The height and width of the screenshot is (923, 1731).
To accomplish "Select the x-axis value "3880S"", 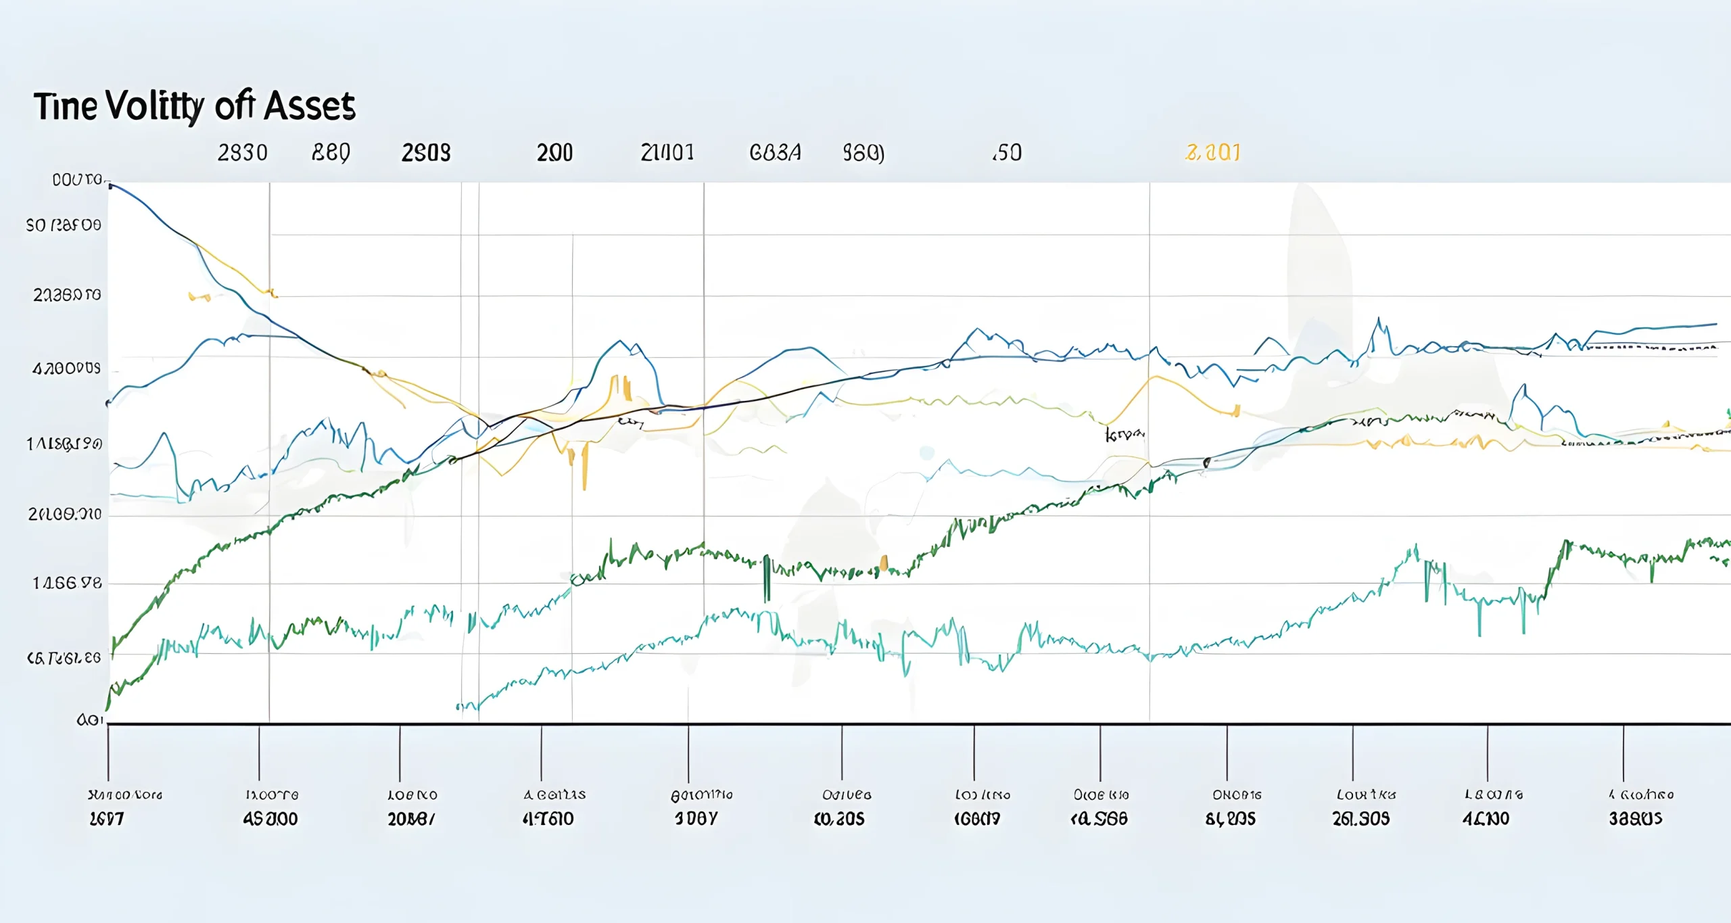I will click(1636, 819).
